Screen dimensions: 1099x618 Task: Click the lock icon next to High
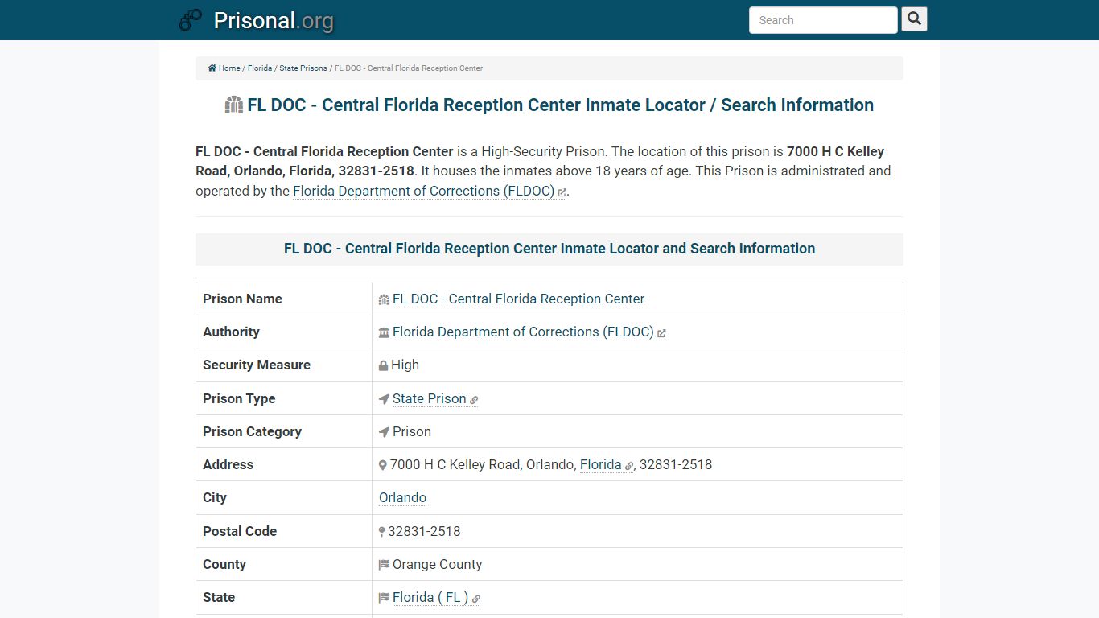384,365
